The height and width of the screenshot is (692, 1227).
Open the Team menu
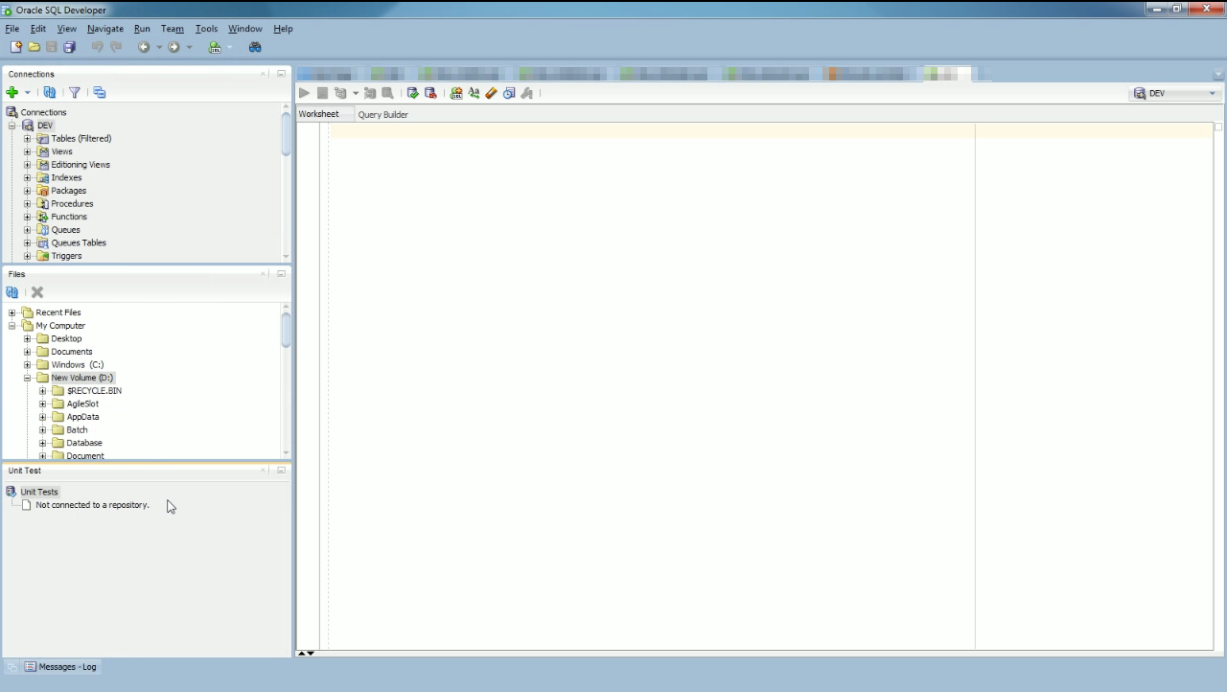click(x=173, y=29)
